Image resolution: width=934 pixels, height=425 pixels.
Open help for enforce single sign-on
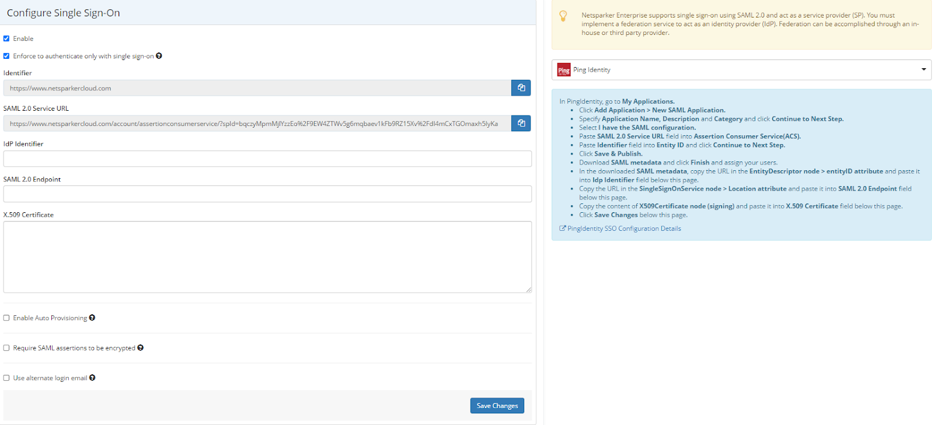159,56
